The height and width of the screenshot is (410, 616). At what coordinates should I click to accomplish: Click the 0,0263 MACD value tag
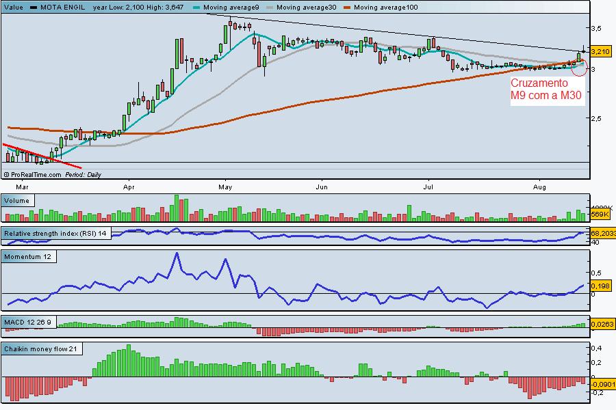pos(602,324)
